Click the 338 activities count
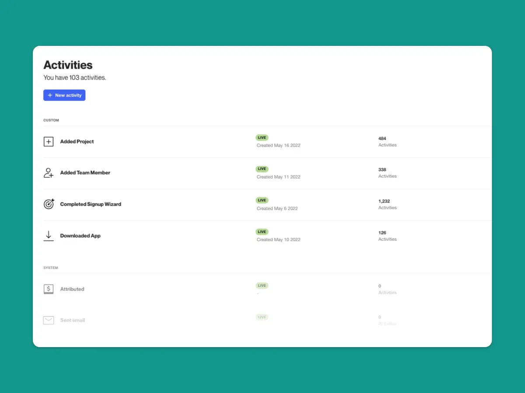This screenshot has width=525, height=393. click(382, 169)
